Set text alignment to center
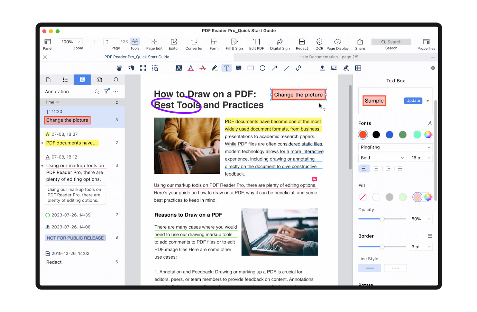The image size is (477, 312). pos(376,169)
